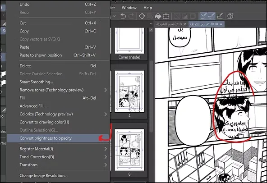This screenshot has height=183, width=267.
Task: Click the Transform menu entry
Action: pos(58,165)
